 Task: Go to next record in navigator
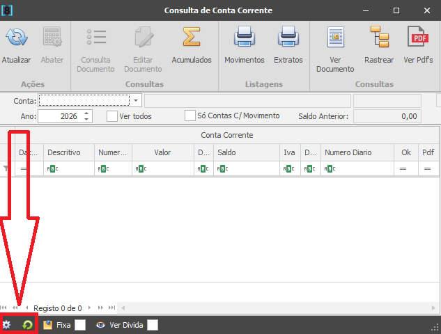pos(90,308)
